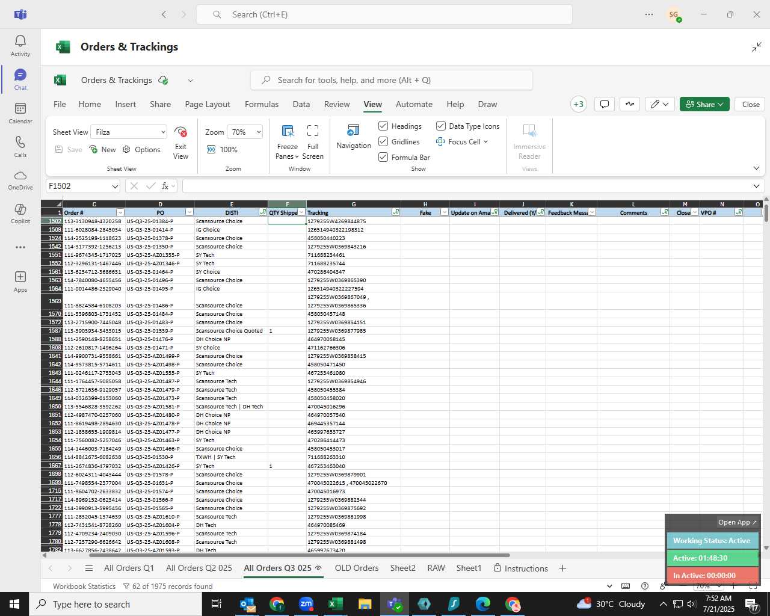Viewport: 770px width, 616px height.
Task: Open Calls in Teams sidebar
Action: pyautogui.click(x=20, y=147)
